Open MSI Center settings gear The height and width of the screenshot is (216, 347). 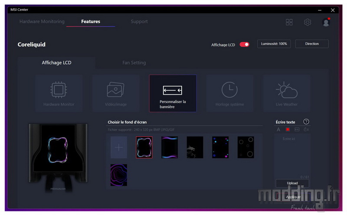(x=308, y=22)
